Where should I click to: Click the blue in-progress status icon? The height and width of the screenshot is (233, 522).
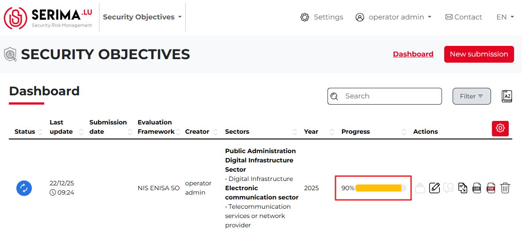[24, 188]
